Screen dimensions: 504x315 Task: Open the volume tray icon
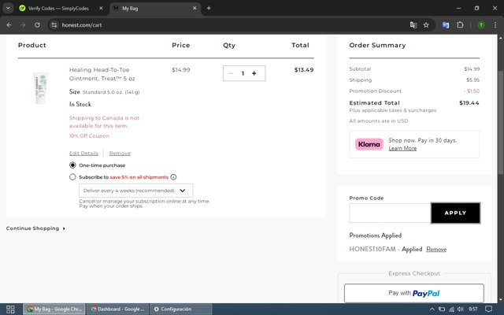pos(460,309)
